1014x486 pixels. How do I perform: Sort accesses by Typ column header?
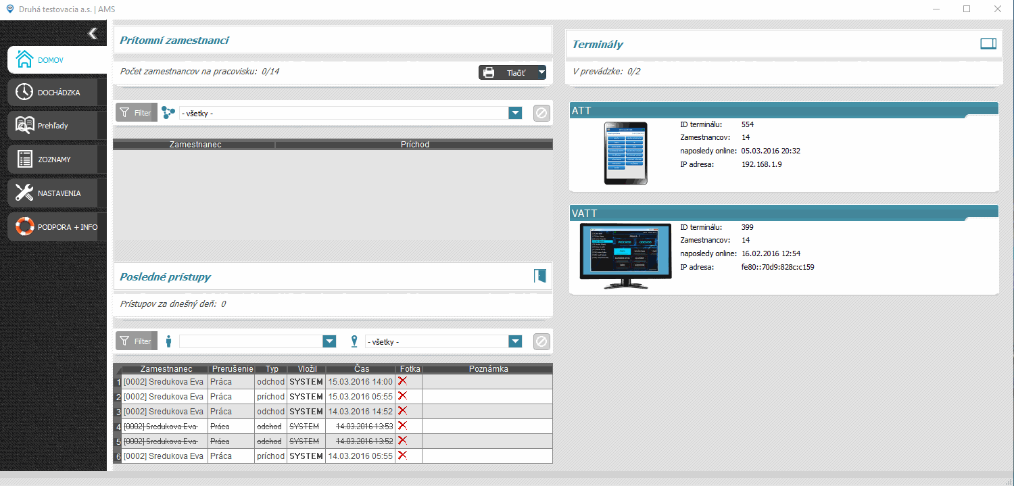(x=272, y=369)
